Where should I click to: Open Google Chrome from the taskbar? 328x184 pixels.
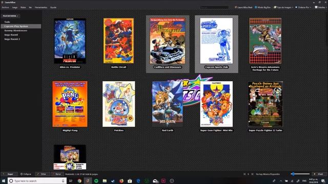(79, 181)
